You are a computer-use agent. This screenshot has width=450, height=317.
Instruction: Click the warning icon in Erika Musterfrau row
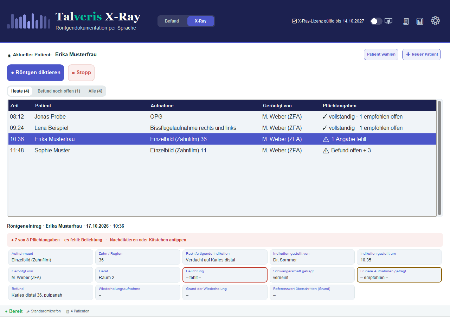pyautogui.click(x=326, y=139)
